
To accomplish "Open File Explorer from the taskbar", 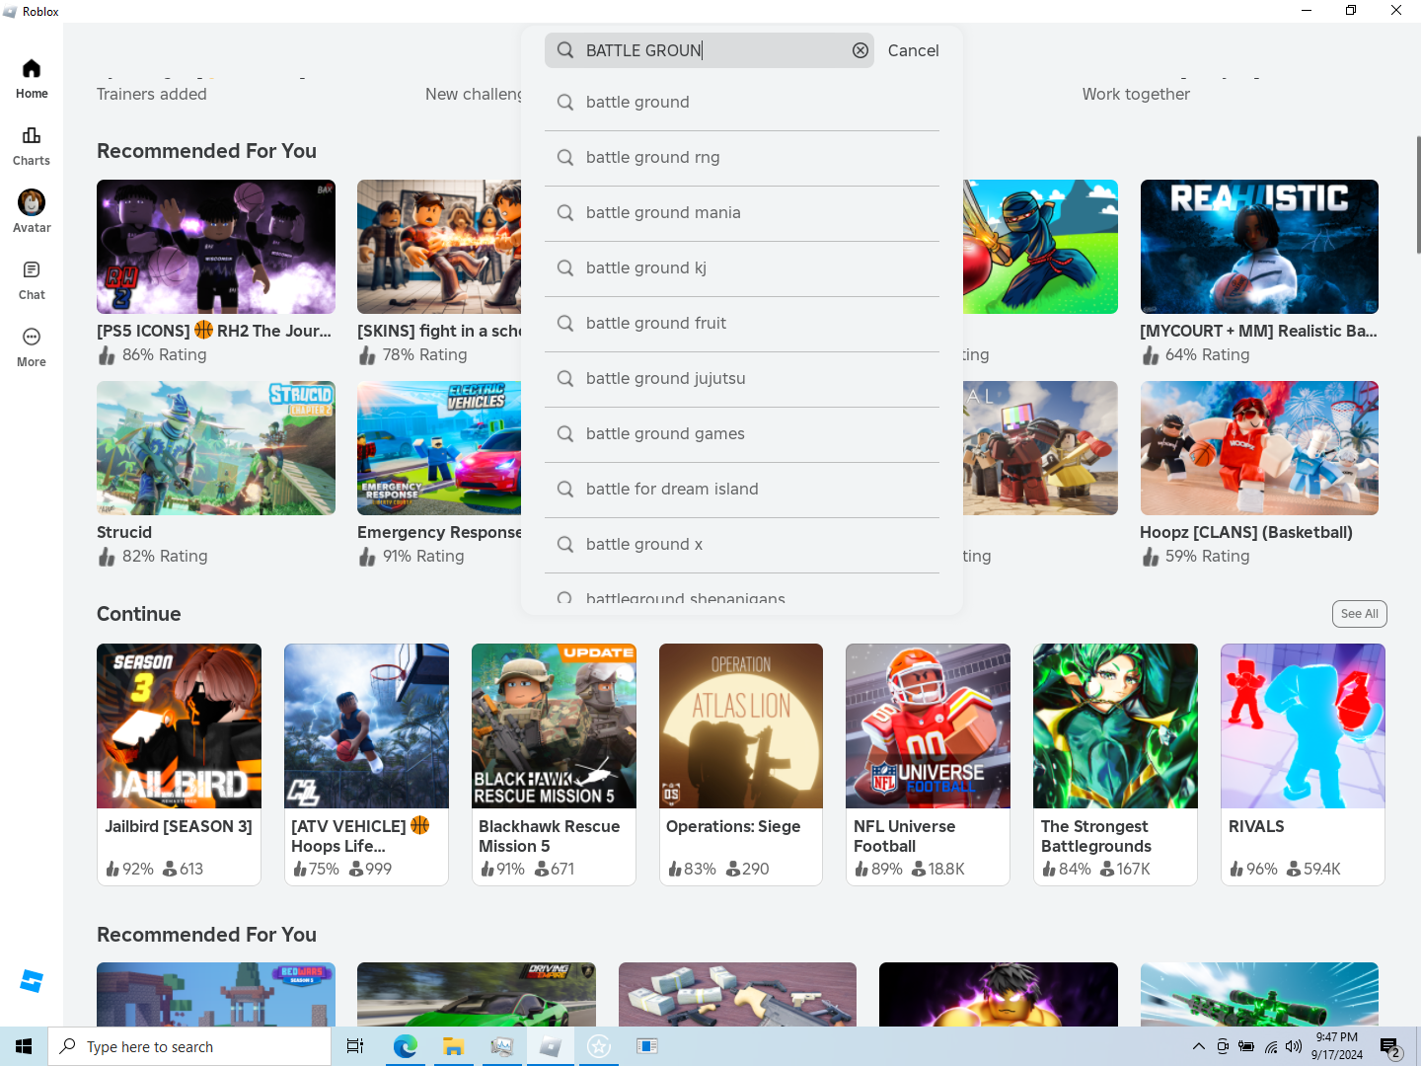I will pos(453,1046).
